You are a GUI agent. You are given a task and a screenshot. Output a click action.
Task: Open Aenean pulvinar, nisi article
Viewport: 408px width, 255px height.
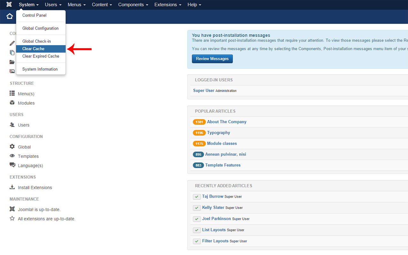click(226, 154)
